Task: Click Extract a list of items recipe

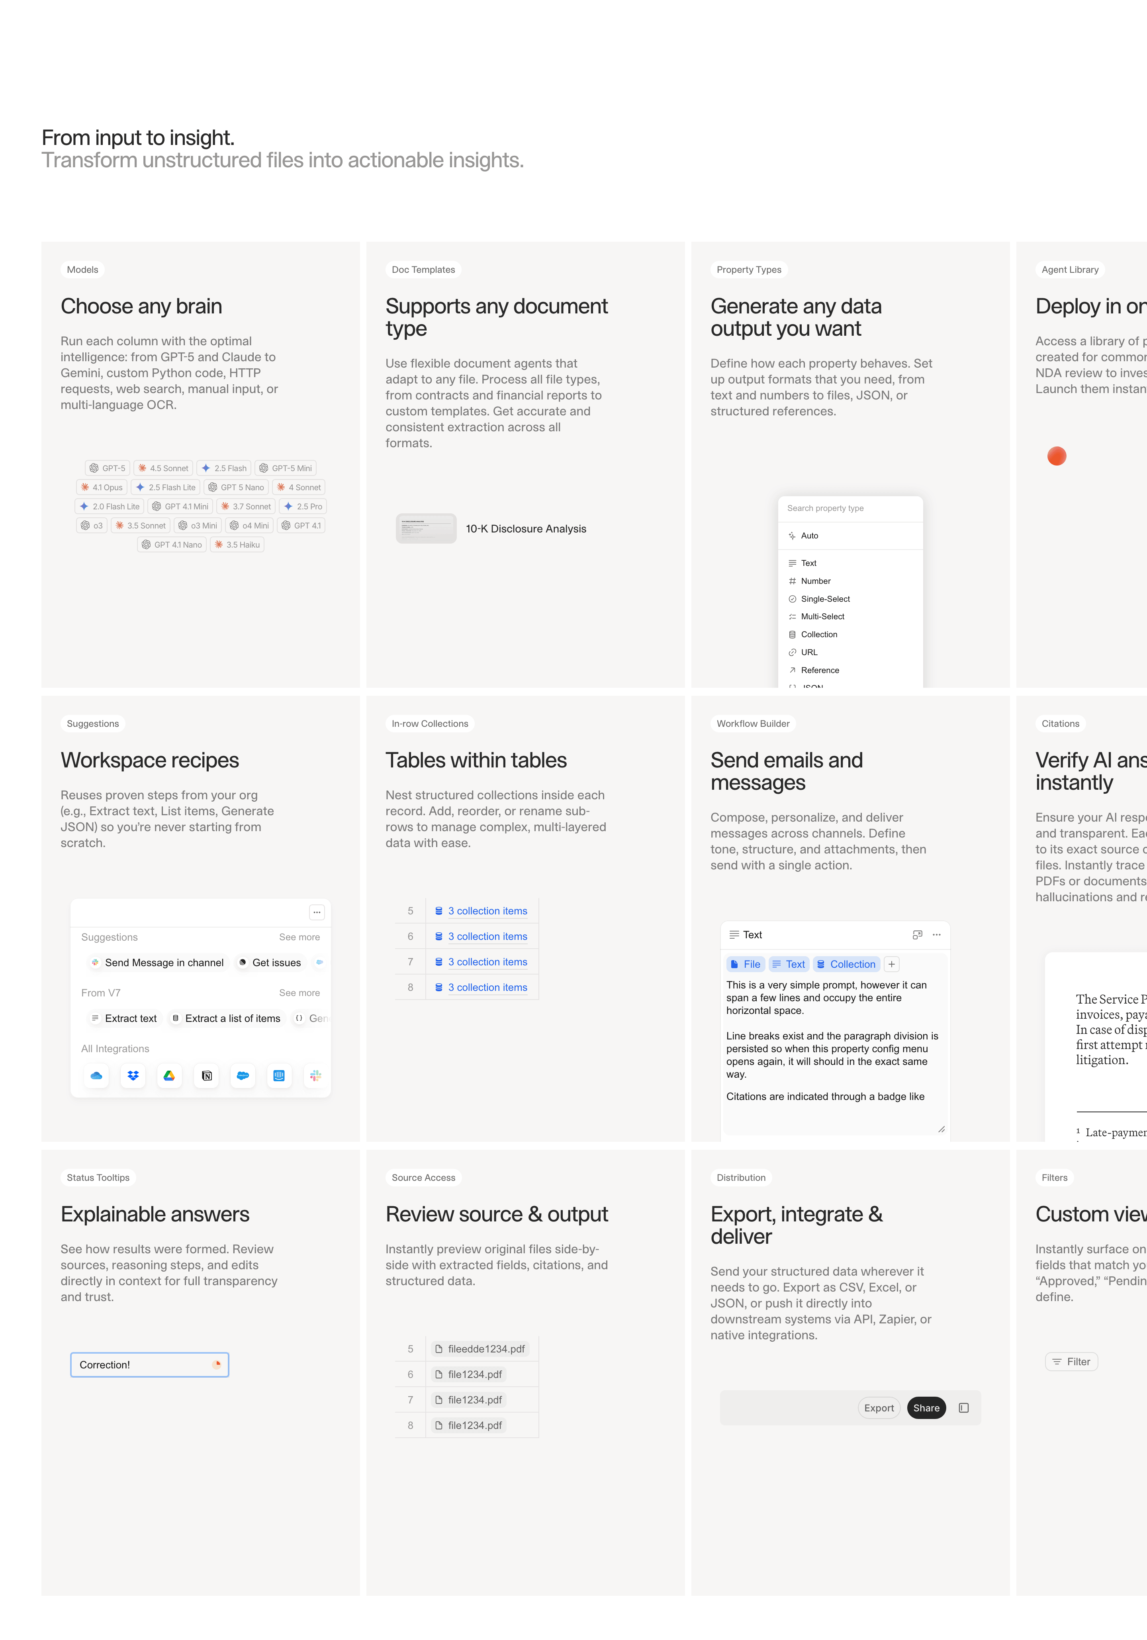Action: click(x=226, y=1019)
